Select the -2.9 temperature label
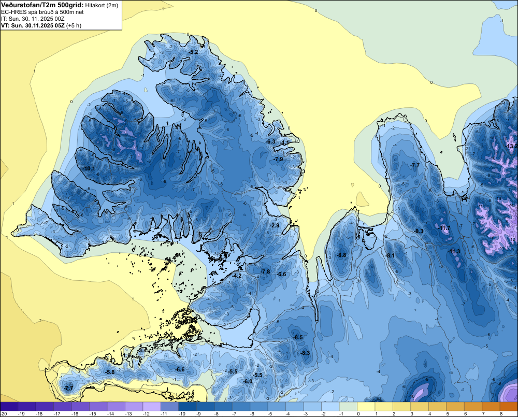Screen dimensions: 518x417 [x=275, y=225]
